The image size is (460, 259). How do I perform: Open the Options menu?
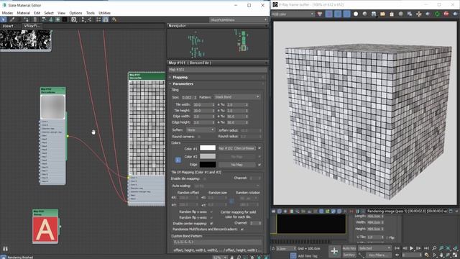[x=75, y=13]
